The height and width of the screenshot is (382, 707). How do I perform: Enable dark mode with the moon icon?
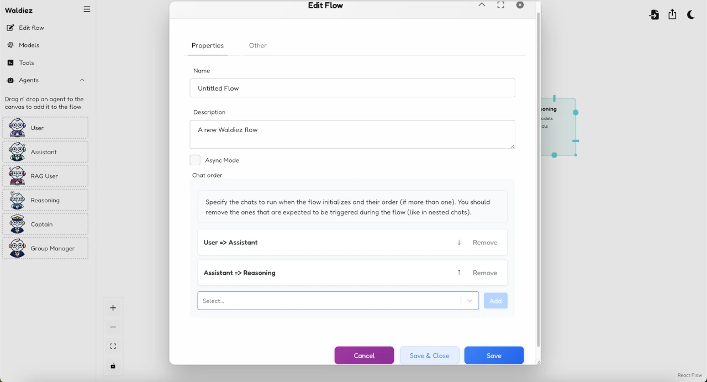pos(691,15)
